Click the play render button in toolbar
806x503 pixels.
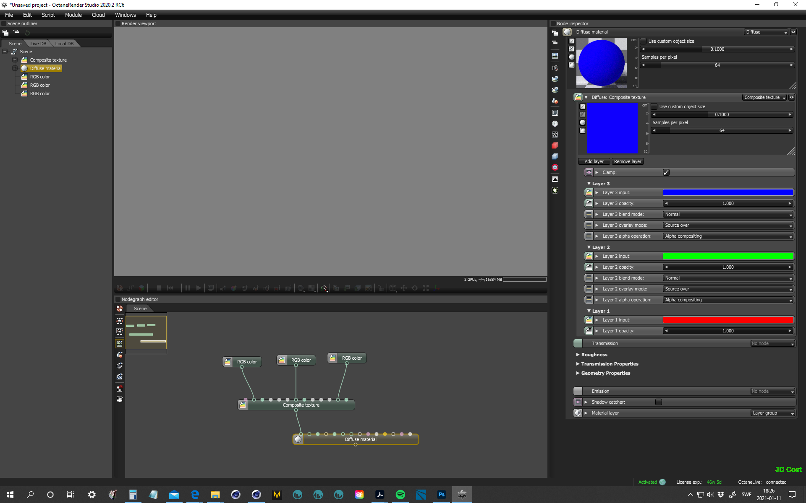pyautogui.click(x=199, y=288)
